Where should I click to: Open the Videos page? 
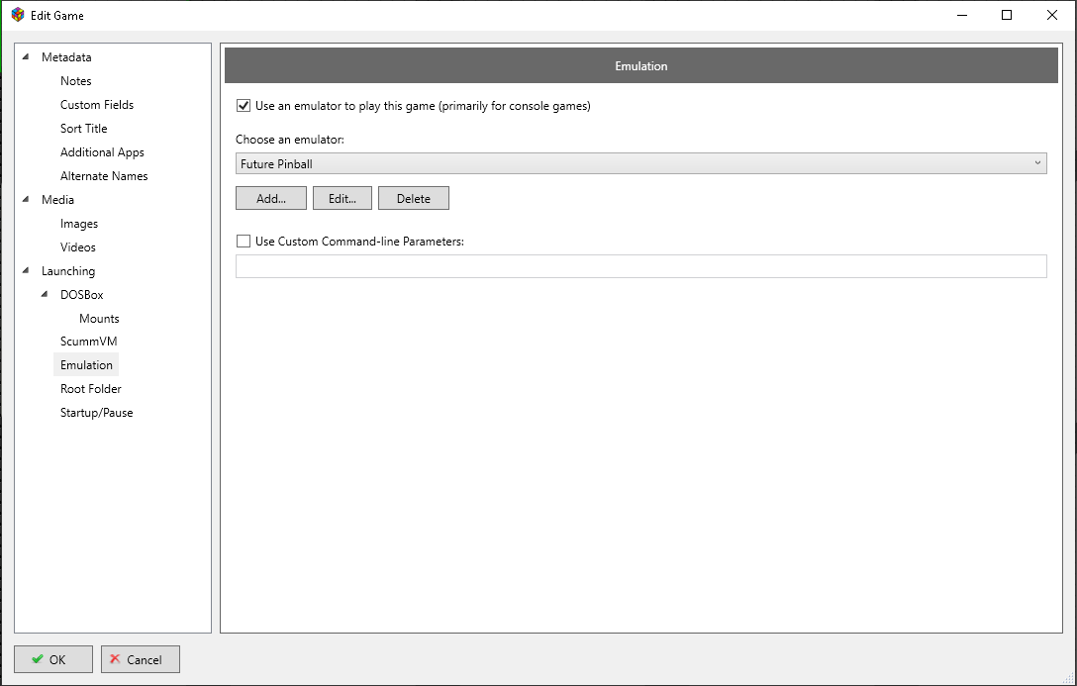tap(77, 247)
